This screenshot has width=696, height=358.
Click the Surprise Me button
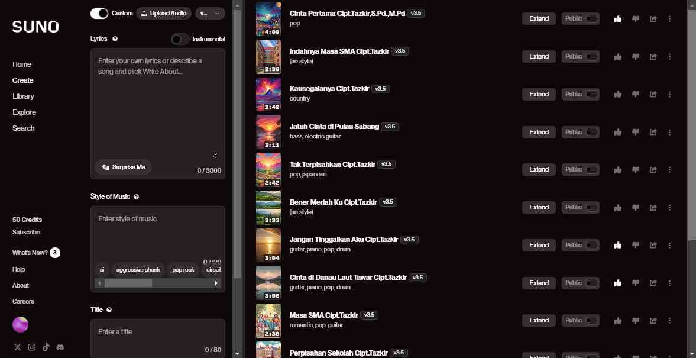(123, 167)
